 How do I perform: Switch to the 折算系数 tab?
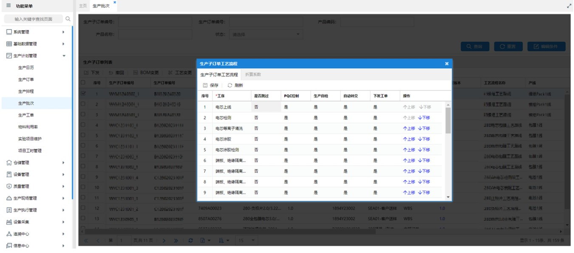tap(253, 75)
